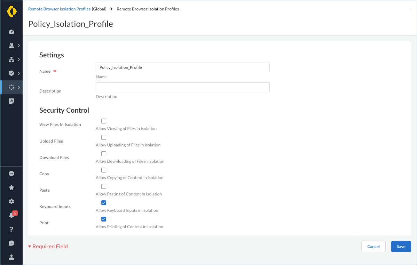Check the Upload Files checkbox
This screenshot has height=265, width=417.
(104, 137)
